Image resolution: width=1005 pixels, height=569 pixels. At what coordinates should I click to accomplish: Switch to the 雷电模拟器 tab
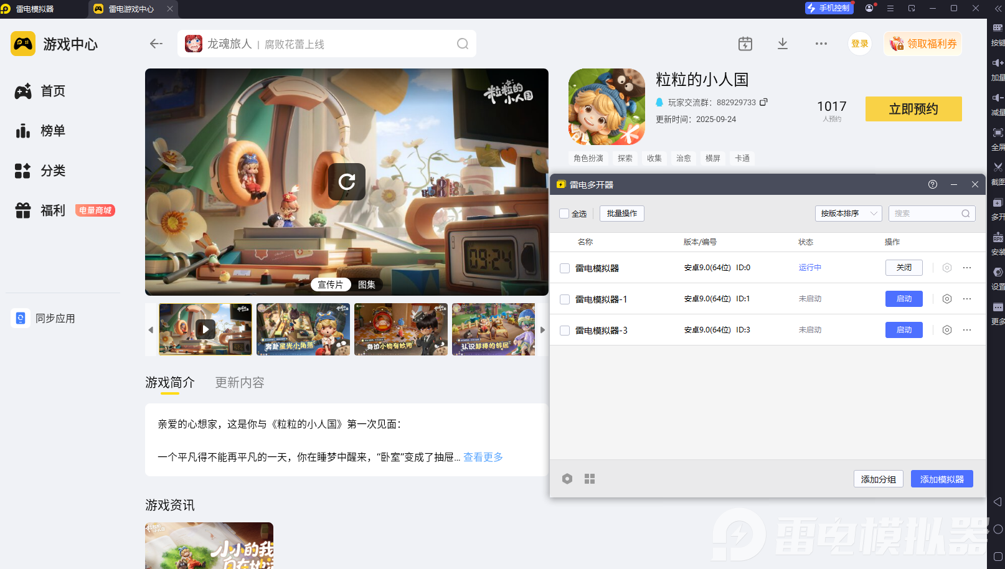(x=35, y=9)
